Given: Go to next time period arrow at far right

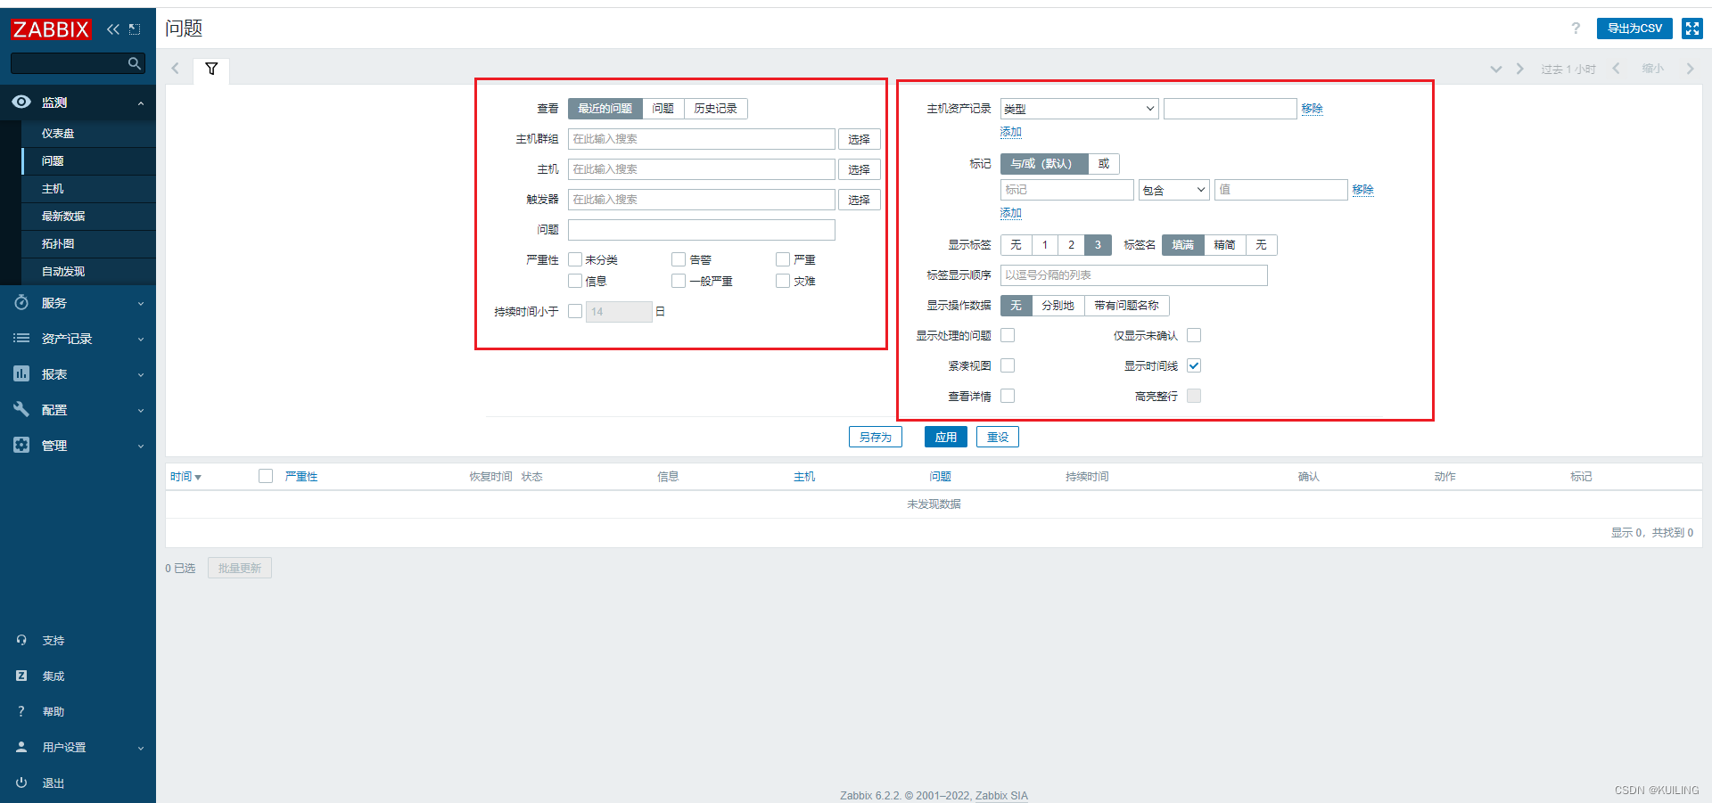Looking at the screenshot, I should [1690, 69].
